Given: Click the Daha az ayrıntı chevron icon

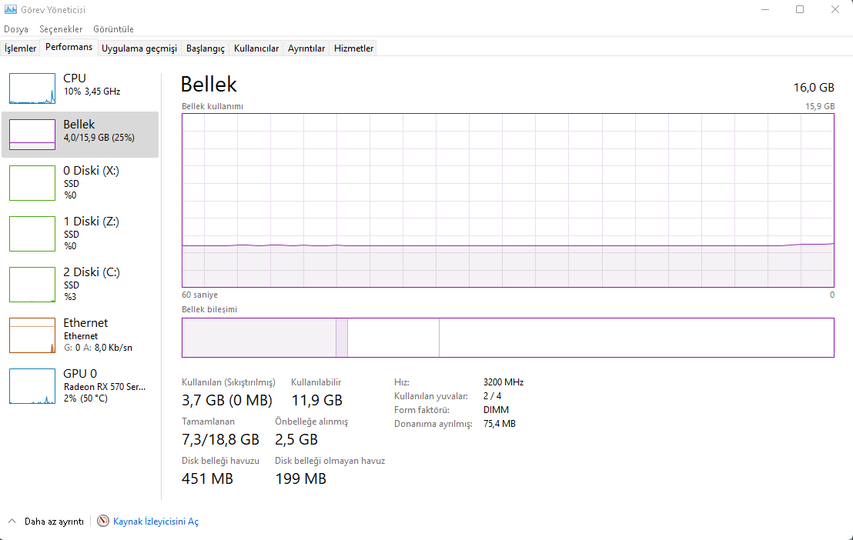Looking at the screenshot, I should coord(12,521).
